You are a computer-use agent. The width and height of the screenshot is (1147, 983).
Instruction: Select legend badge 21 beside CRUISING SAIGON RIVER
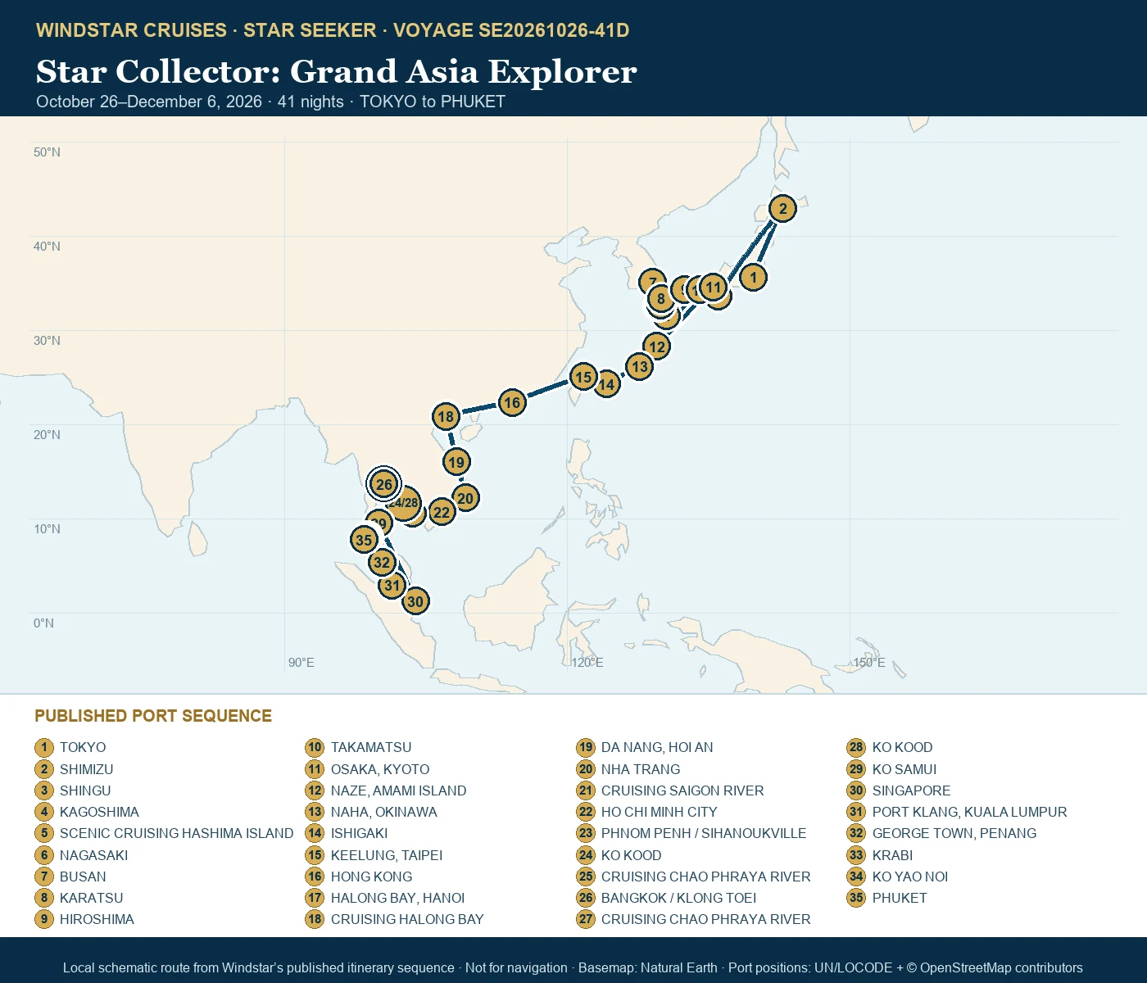click(586, 790)
